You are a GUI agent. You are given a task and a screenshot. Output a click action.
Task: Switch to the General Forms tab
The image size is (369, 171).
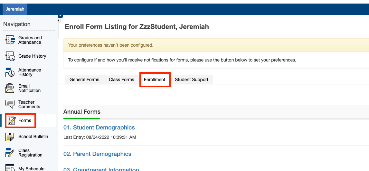coord(84,80)
